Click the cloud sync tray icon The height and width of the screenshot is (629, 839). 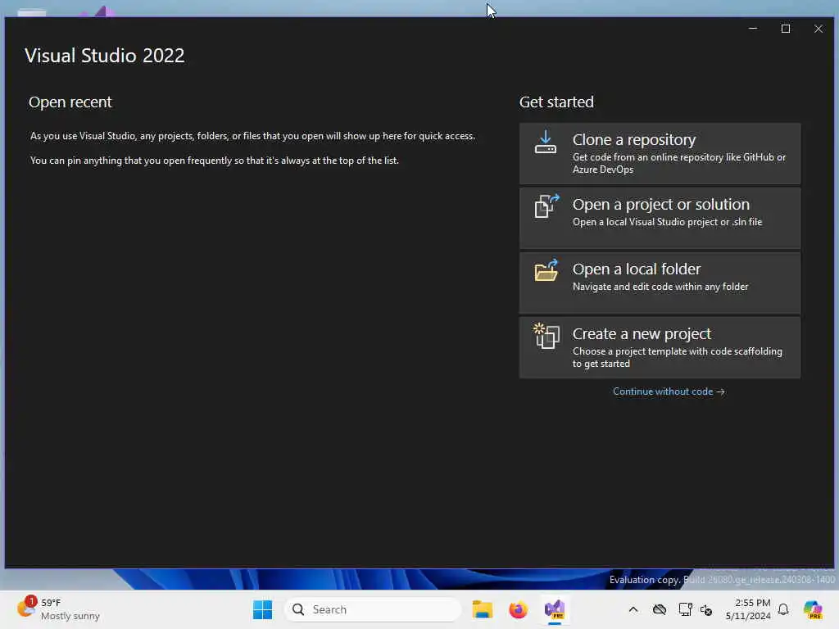tap(660, 609)
